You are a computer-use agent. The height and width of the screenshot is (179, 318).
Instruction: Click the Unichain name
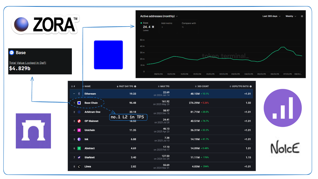pos(90,130)
